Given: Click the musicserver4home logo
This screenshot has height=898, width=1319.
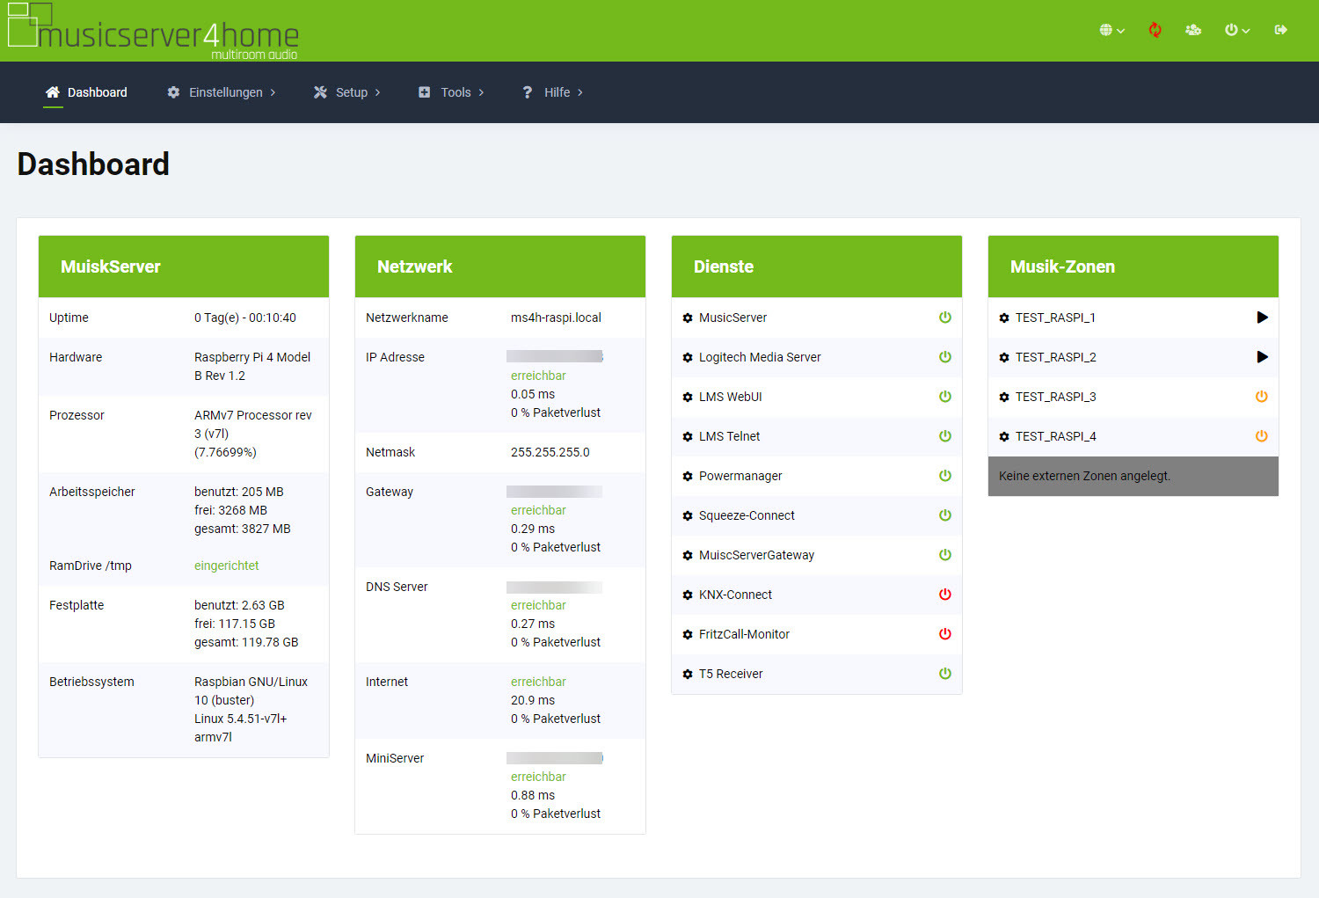Looking at the screenshot, I should (x=154, y=32).
